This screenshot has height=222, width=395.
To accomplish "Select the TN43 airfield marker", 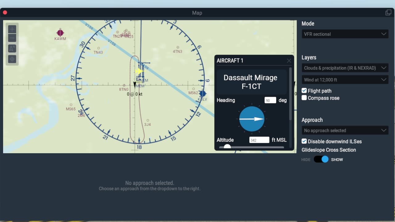I will (98, 48).
